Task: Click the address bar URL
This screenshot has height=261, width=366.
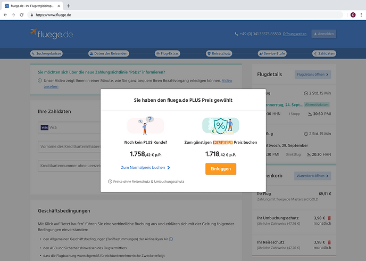Action: tap(53, 15)
